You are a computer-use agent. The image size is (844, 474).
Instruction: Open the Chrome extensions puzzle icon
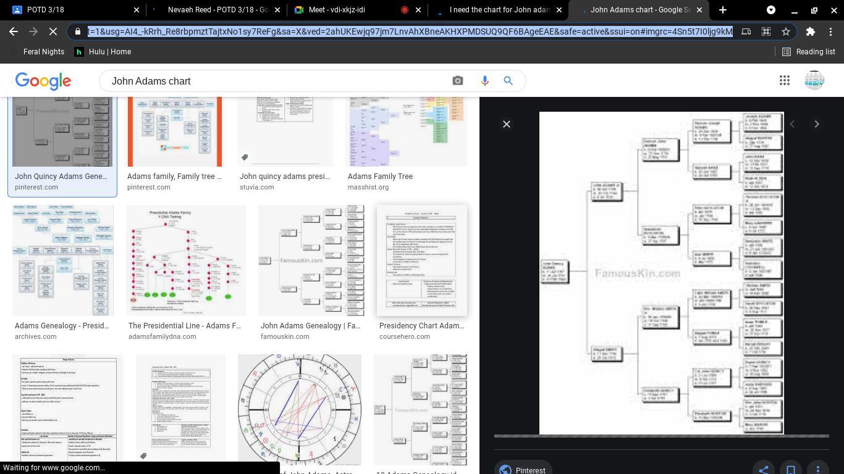click(x=810, y=31)
